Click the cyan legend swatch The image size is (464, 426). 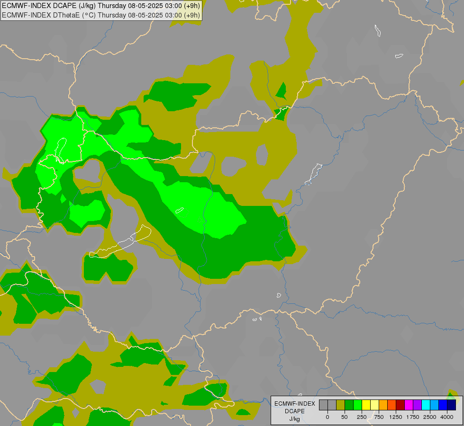pos(426,405)
